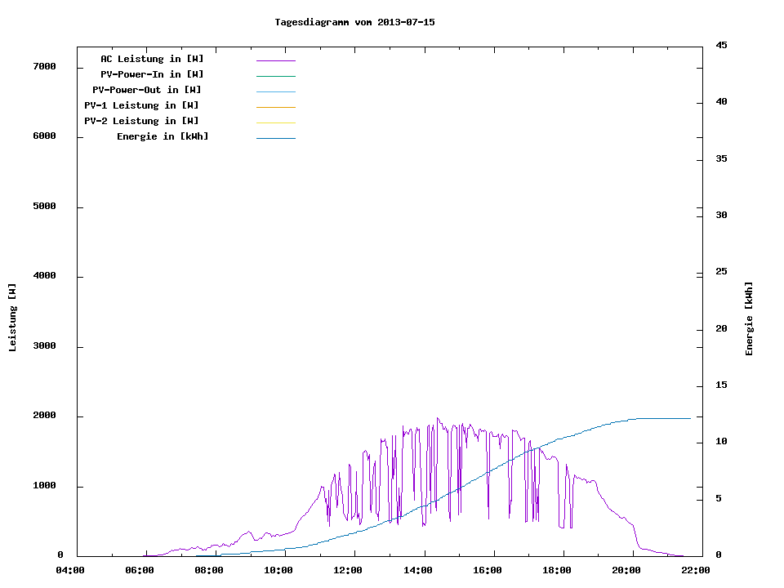Image resolution: width=784 pixels, height=588 pixels.
Task: Click the 5000 value on the left axis
Action: [x=44, y=207]
